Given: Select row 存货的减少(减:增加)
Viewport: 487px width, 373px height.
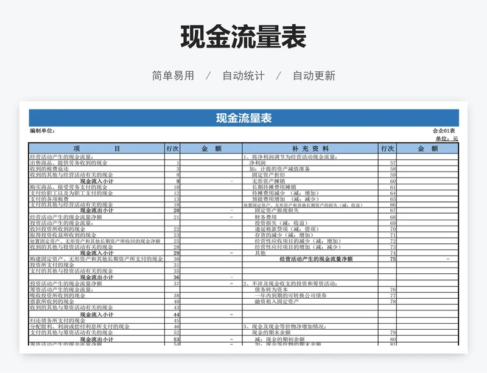Looking at the screenshot, I should click(x=284, y=235).
